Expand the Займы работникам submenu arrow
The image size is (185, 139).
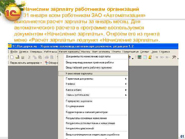click(126, 95)
